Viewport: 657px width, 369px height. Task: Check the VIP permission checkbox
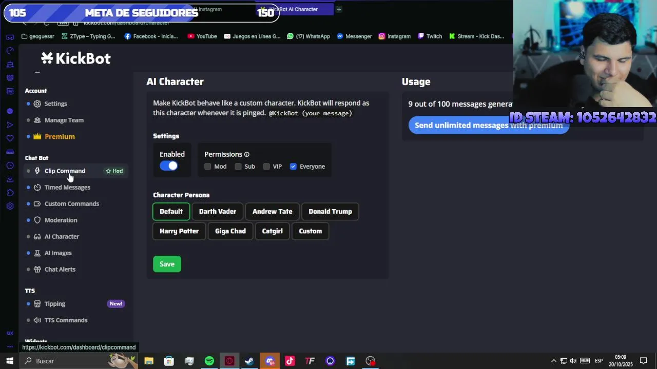pos(266,167)
